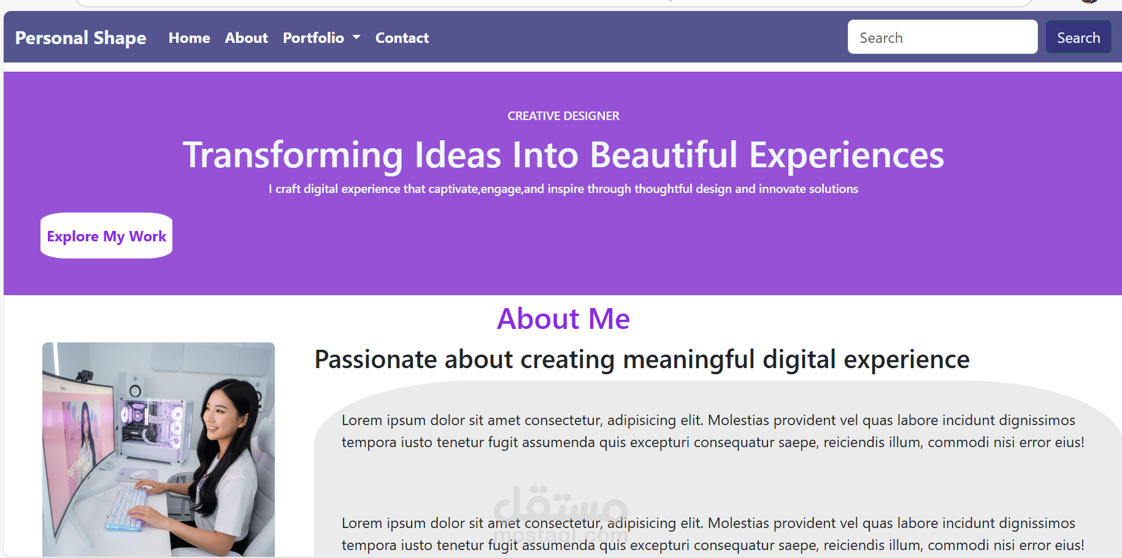The image size is (1122, 558).
Task: Select the Contact navigation link
Action: 402,38
